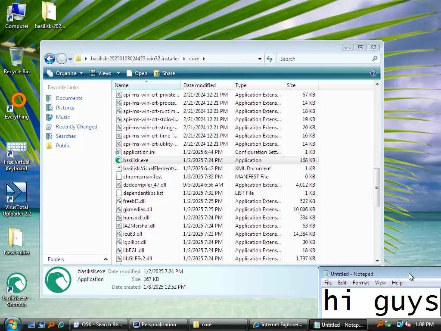Click the file list vertical scrollbar thumb
Image resolution: width=441 pixels, height=331 pixels.
[x=377, y=187]
